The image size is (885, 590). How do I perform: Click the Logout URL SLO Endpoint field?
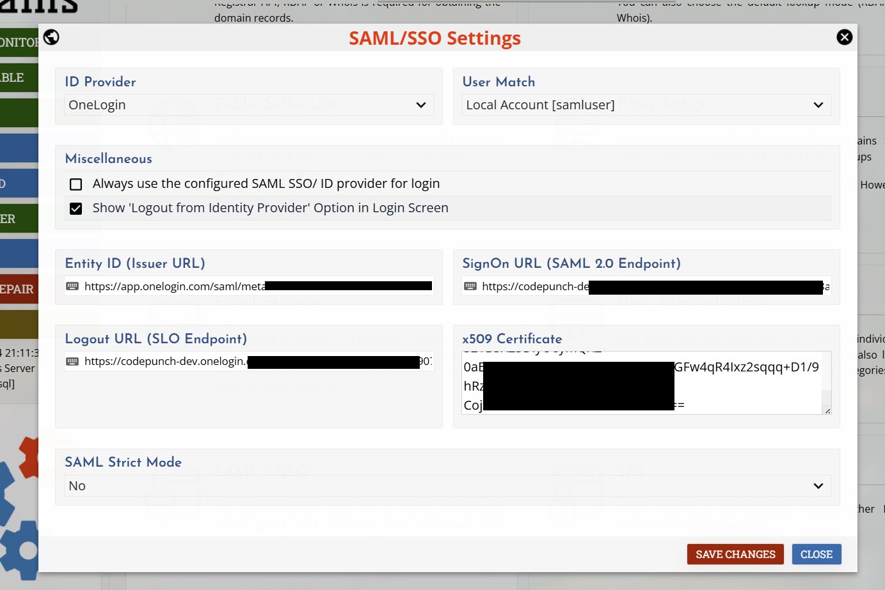(249, 361)
